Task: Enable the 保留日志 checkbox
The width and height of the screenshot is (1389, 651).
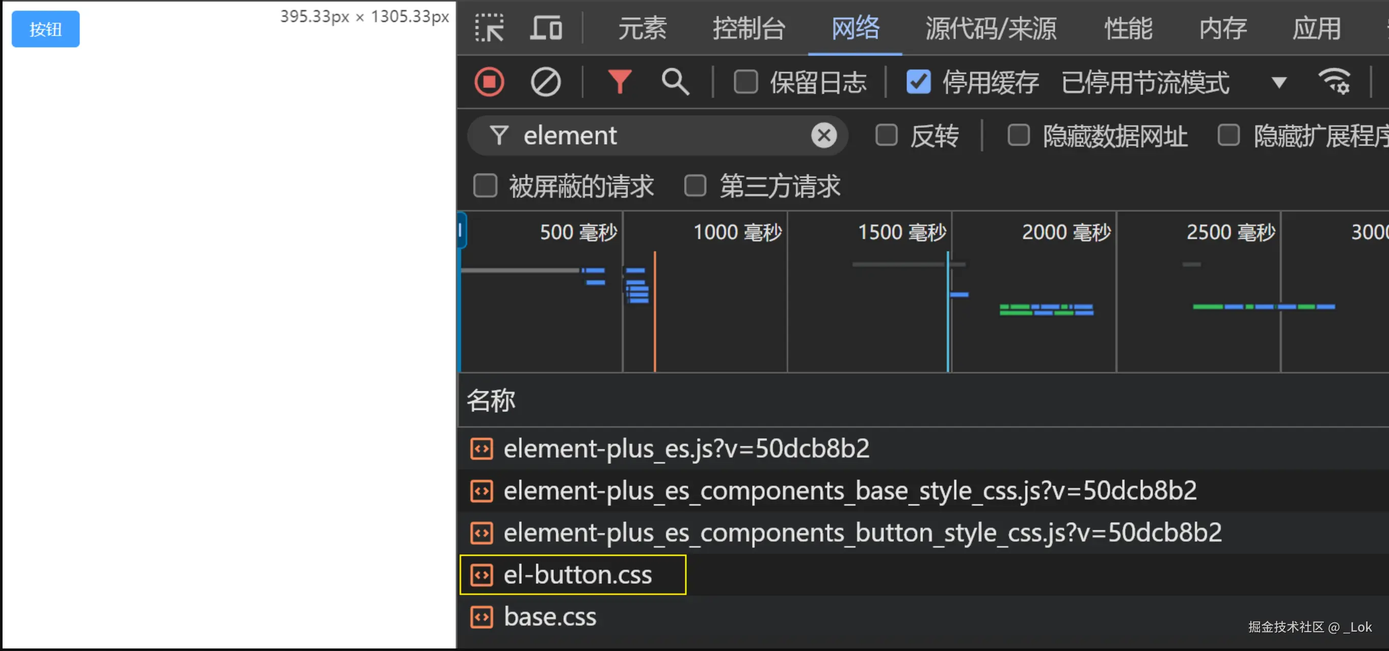Action: tap(746, 82)
